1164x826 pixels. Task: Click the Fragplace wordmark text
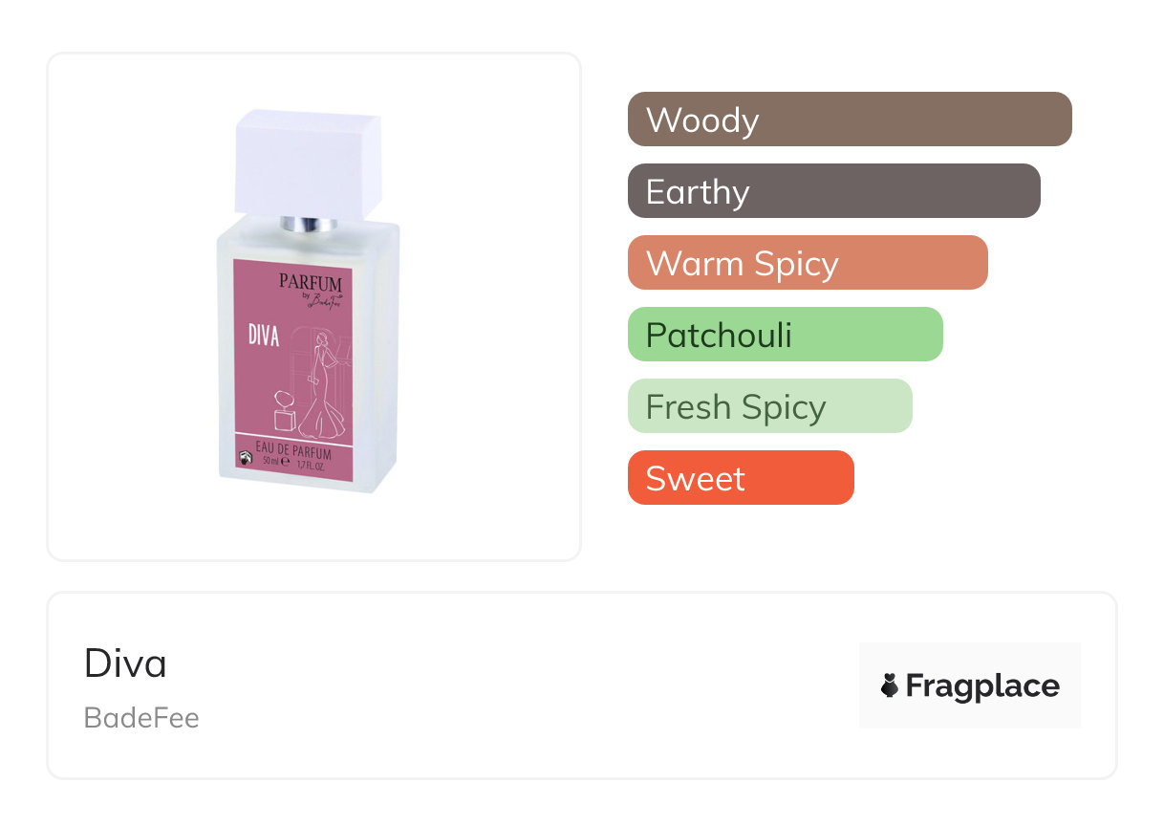pyautogui.click(x=981, y=685)
